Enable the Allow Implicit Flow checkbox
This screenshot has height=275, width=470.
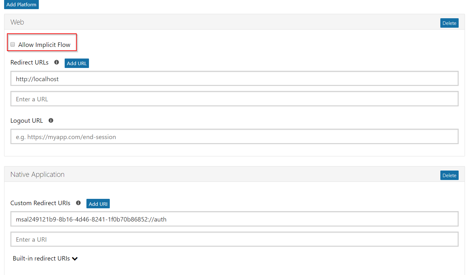[13, 44]
